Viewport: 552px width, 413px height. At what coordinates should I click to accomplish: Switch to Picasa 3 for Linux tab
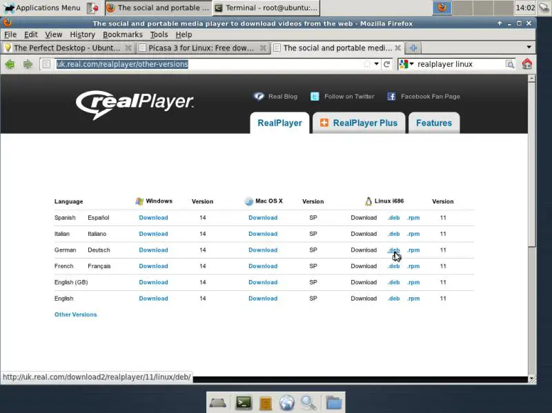pyautogui.click(x=202, y=48)
